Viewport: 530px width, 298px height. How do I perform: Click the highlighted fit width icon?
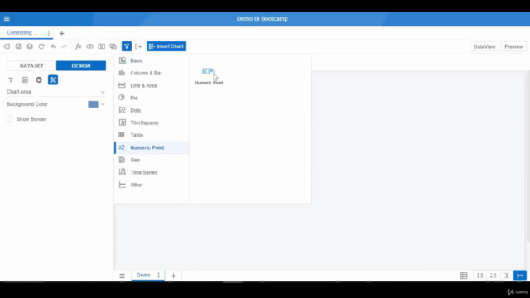pyautogui.click(x=520, y=276)
